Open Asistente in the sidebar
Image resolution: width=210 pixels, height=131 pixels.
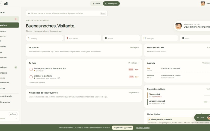(9, 31)
